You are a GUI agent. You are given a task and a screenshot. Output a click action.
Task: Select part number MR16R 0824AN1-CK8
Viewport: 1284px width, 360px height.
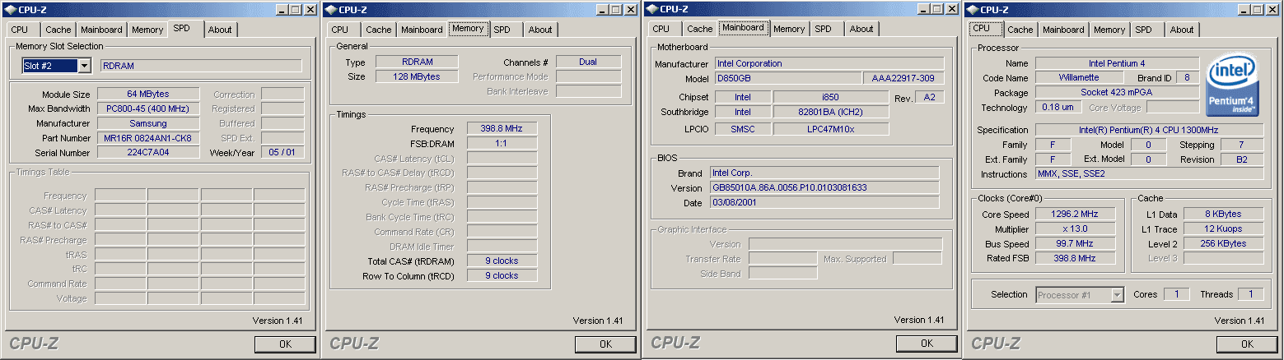[148, 138]
